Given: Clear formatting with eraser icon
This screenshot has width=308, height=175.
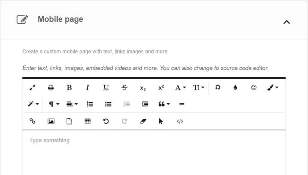Looking at the screenshot, I should click(x=143, y=121).
